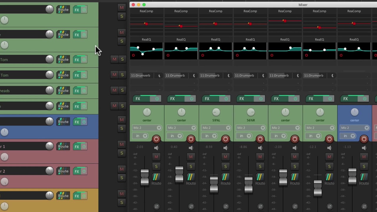Open FX button on the r 1 track
This screenshot has width=377, height=212.
(x=77, y=146)
